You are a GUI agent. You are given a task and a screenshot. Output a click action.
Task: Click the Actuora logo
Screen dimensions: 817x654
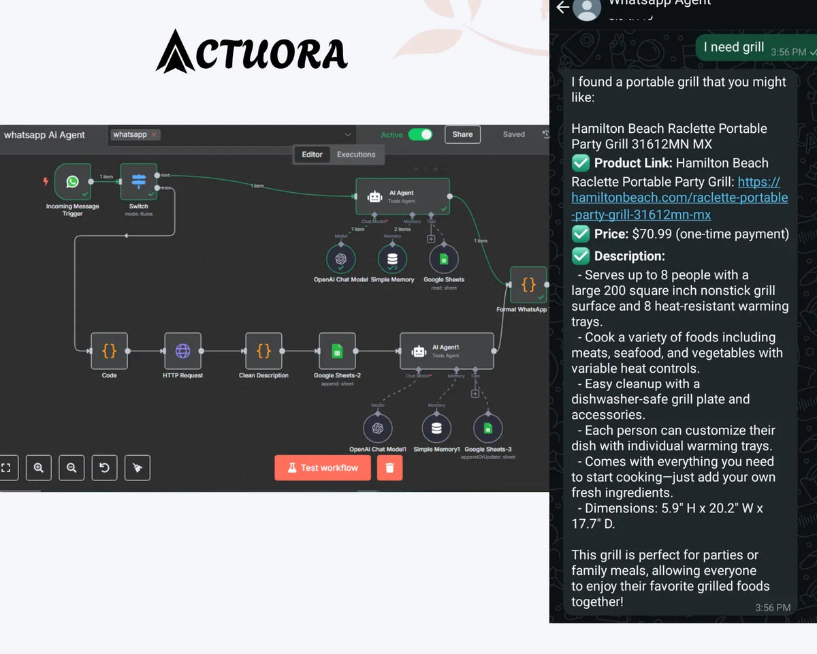pyautogui.click(x=252, y=52)
